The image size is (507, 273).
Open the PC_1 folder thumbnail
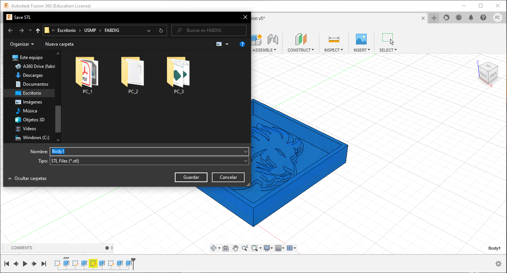pos(87,76)
